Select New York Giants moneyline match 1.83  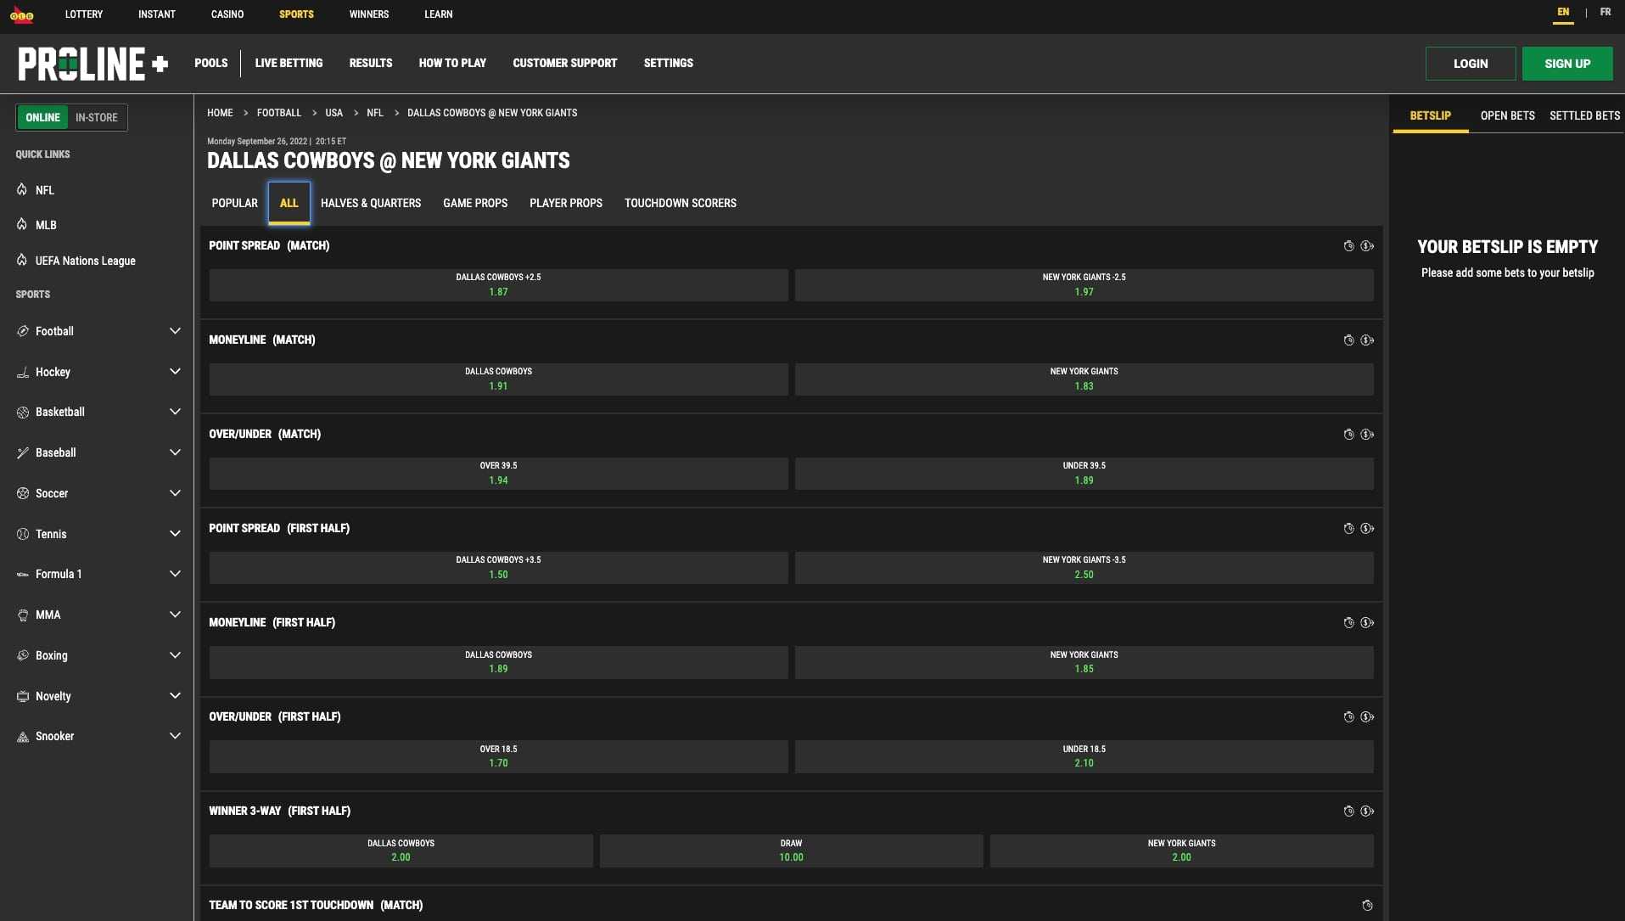point(1084,379)
